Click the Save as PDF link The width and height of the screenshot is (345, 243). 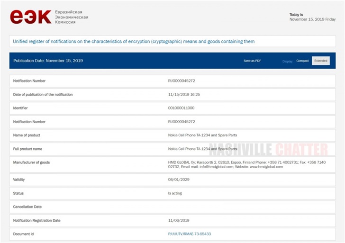[x=252, y=61]
